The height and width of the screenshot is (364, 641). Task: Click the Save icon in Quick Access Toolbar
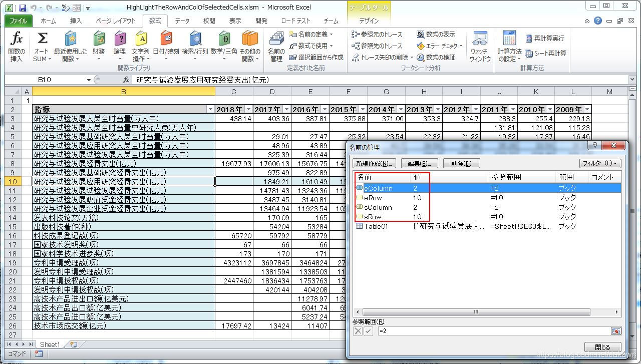point(23,8)
